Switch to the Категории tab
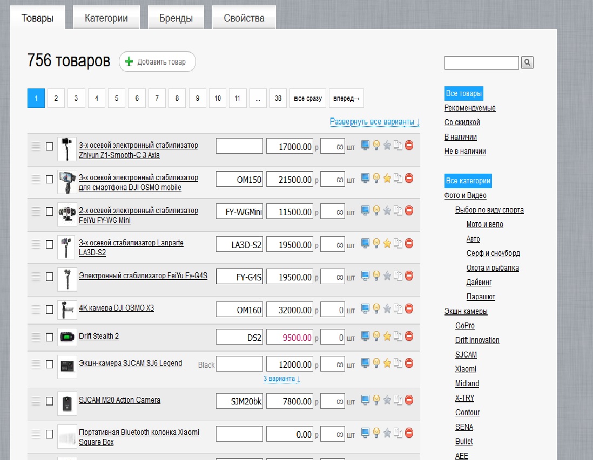This screenshot has width=593, height=460. [106, 18]
